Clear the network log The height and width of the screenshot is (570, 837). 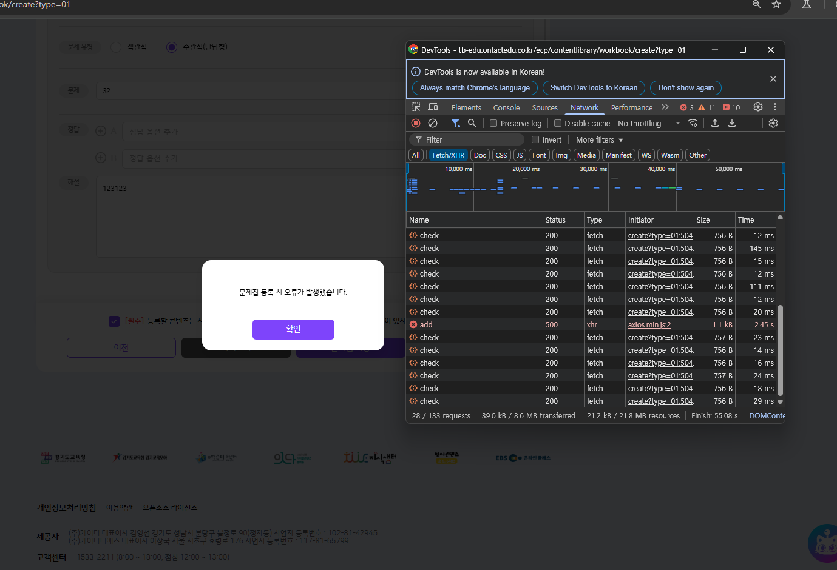point(433,123)
